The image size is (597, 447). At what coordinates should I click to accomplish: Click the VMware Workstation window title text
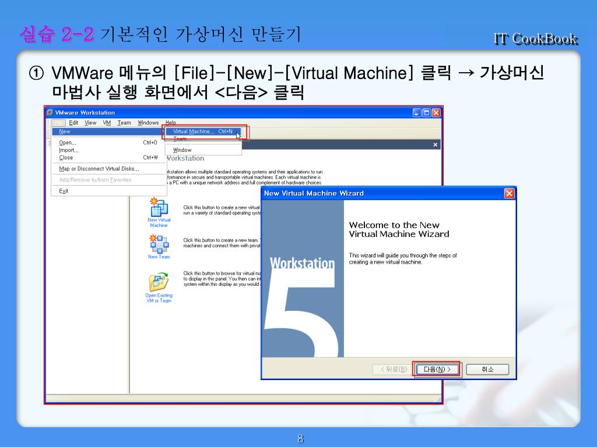(85, 112)
